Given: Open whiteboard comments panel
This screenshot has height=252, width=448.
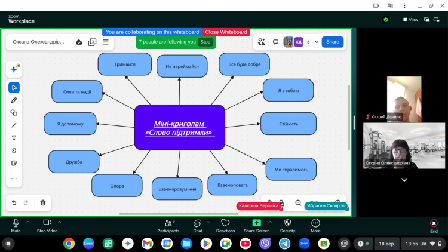Looking at the screenshot, I should click(275, 42).
